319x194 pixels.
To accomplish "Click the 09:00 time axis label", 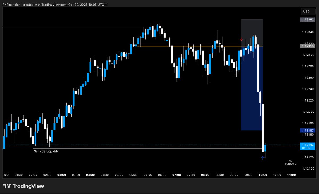I will (234, 175).
